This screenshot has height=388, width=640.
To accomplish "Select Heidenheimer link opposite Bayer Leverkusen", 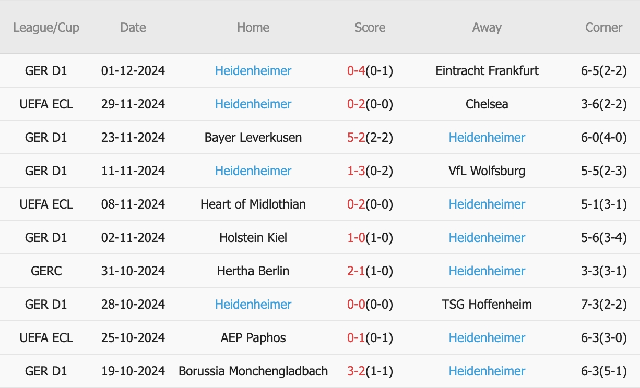I will tap(487, 138).
